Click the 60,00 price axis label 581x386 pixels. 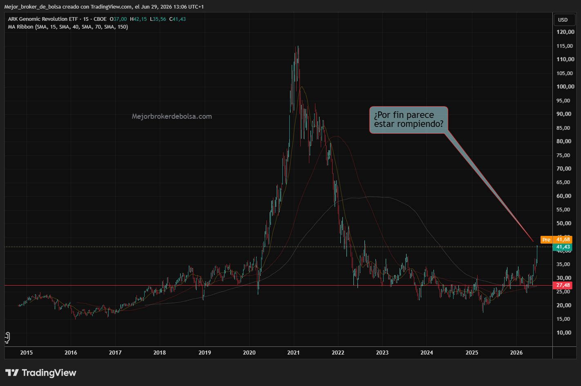(x=564, y=196)
